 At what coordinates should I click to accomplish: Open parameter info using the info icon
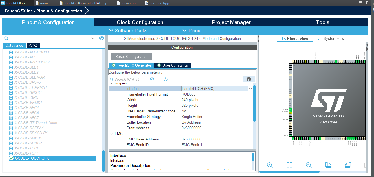248,79
